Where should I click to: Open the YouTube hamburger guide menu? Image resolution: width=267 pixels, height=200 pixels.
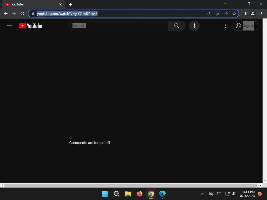tap(9, 26)
